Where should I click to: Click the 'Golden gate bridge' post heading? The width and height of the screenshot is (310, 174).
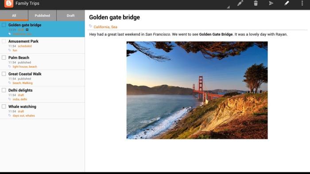[x=114, y=17]
